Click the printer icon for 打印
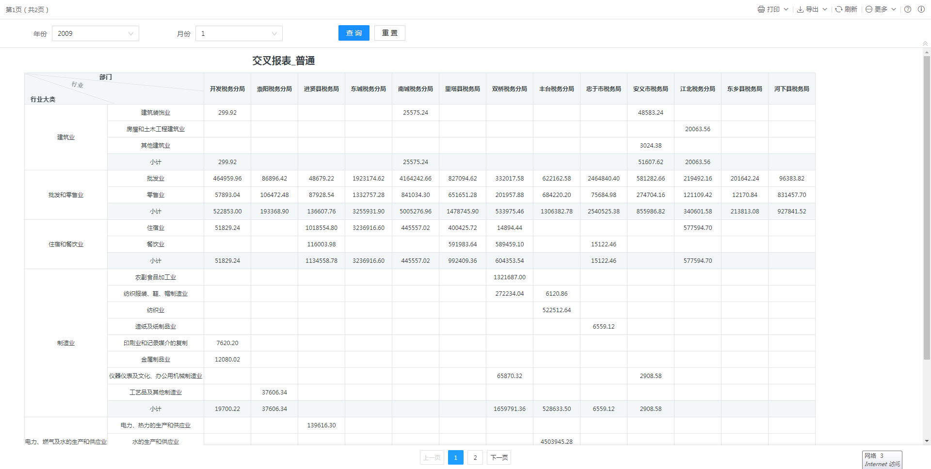 point(761,9)
